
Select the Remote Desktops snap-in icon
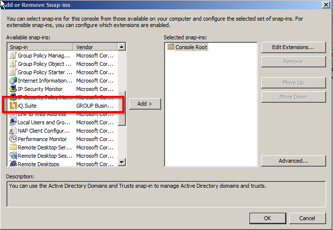tap(13, 164)
